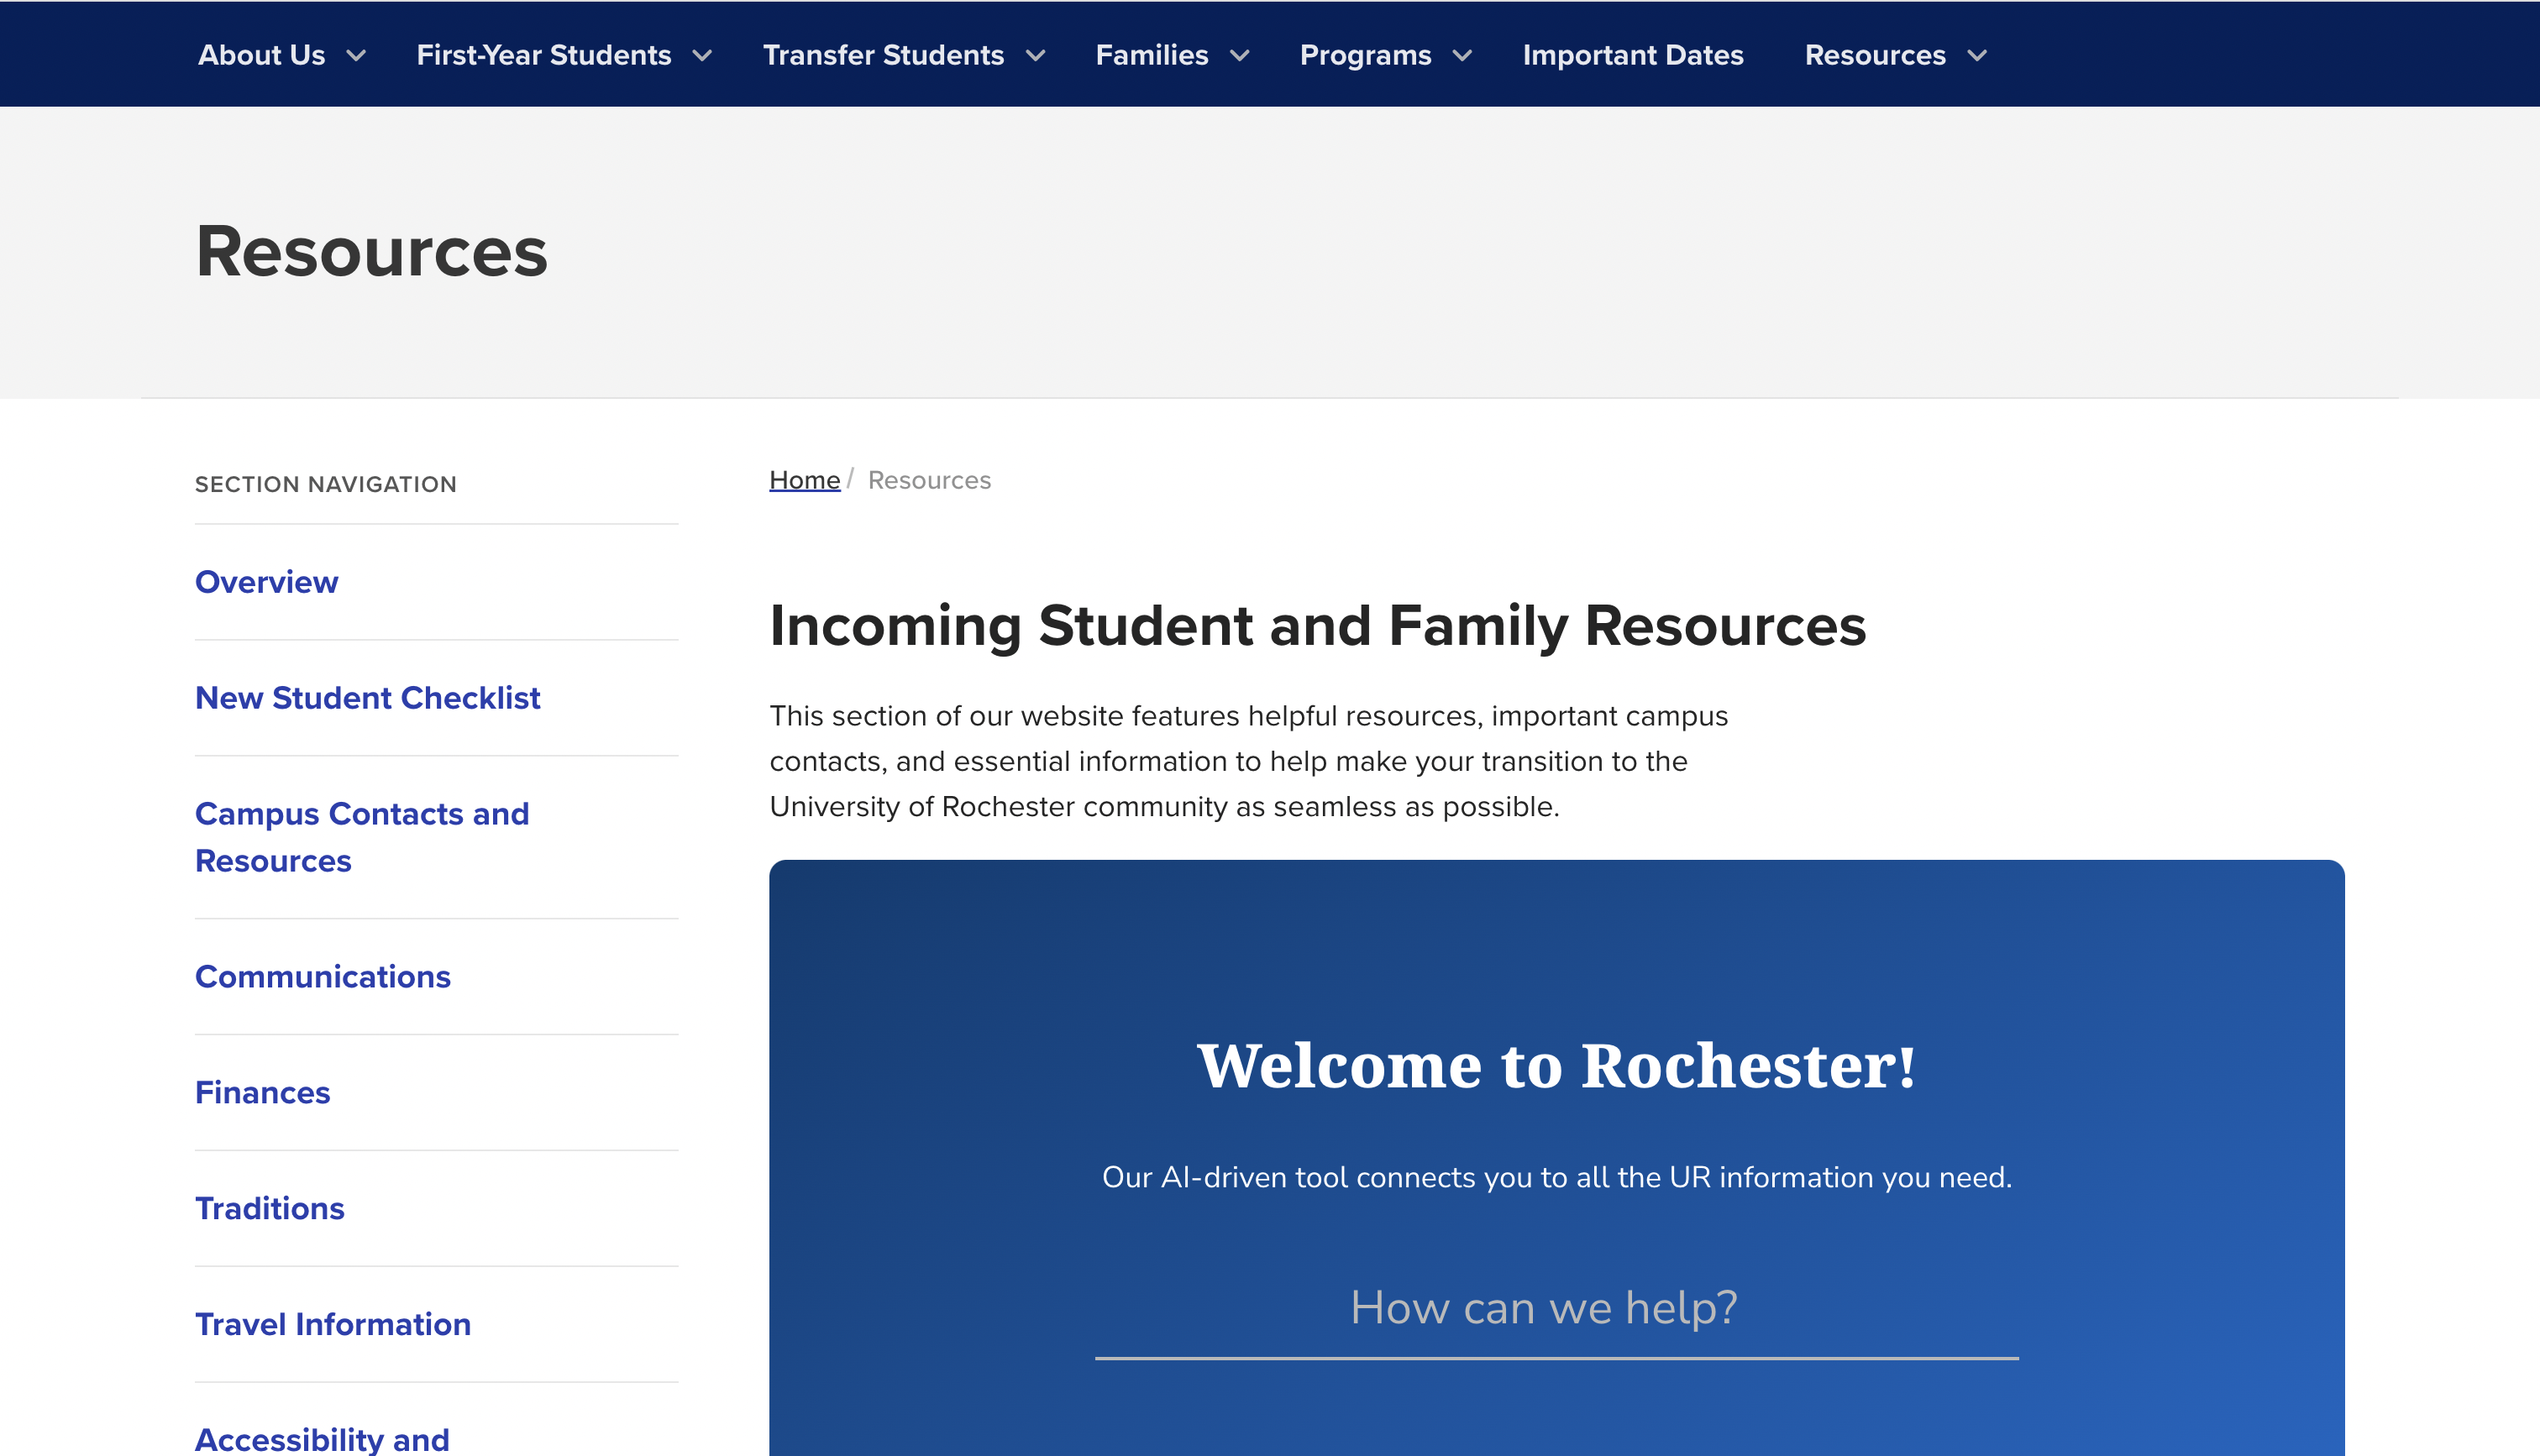Open Traditions in sidebar navigation

pyautogui.click(x=269, y=1209)
